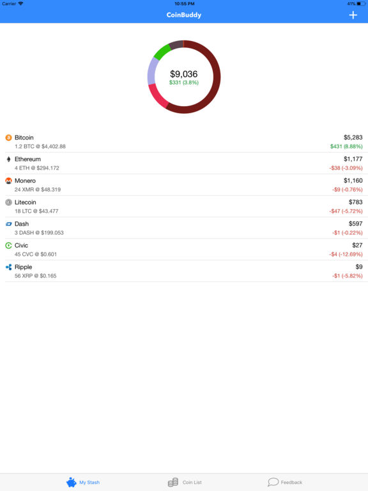This screenshot has height=491, width=368.
Task: Open the Dash $597 holding
Action: point(184,228)
